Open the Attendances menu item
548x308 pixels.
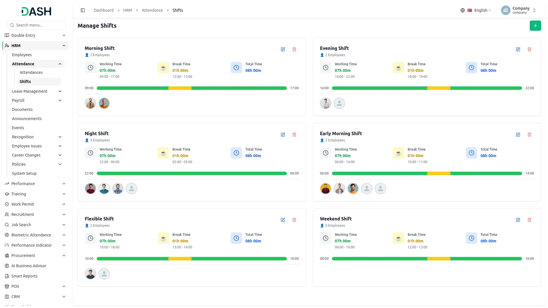(x=31, y=72)
